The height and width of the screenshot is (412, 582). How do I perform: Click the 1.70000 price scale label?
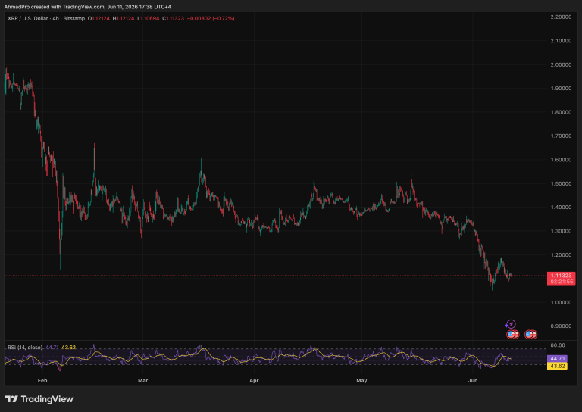pos(561,136)
